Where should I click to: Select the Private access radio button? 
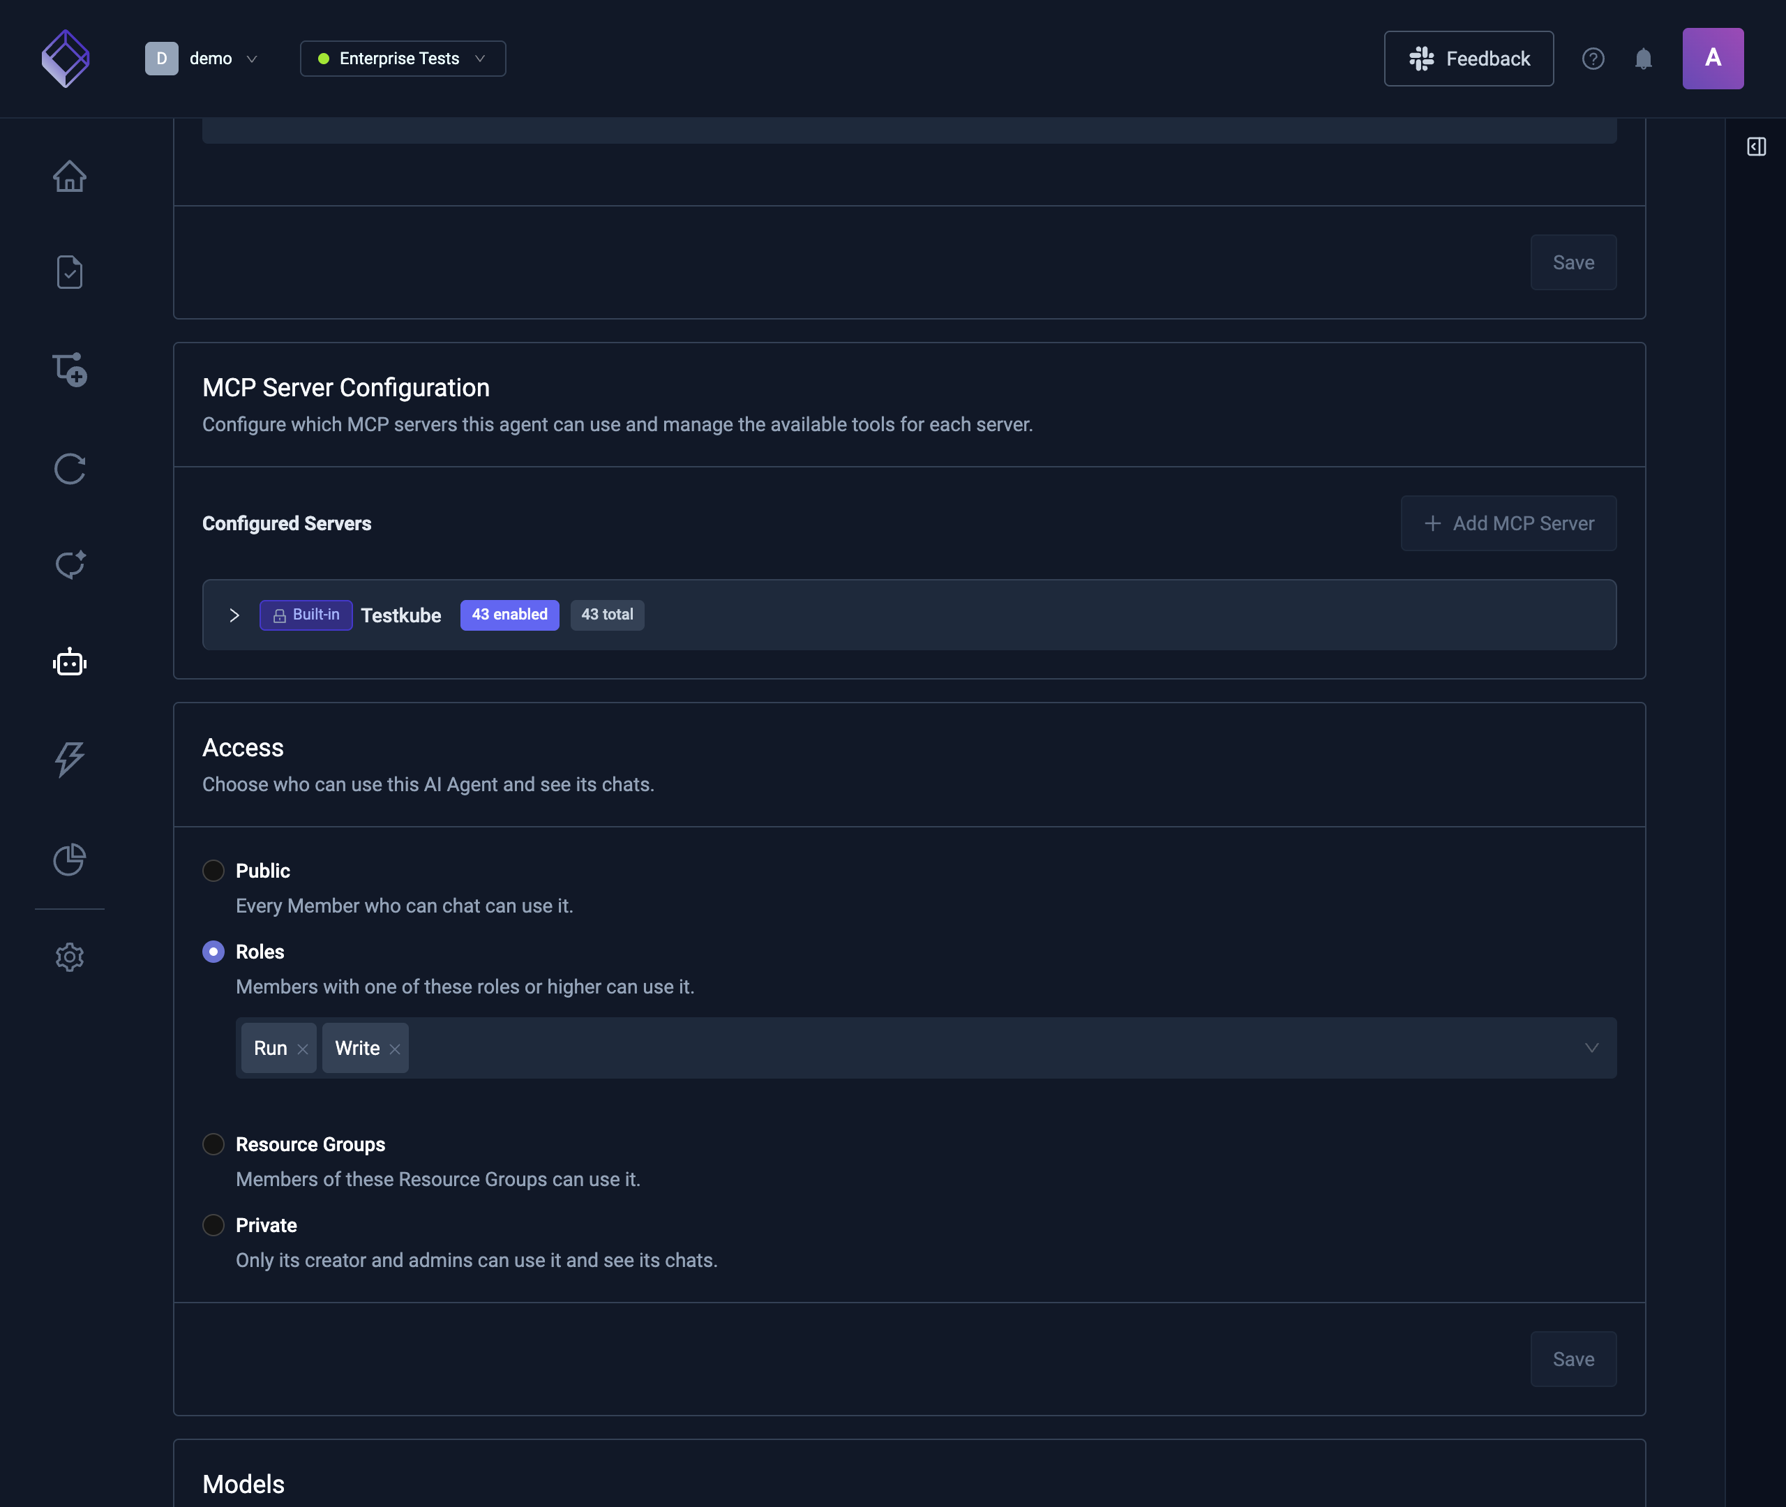tap(213, 1225)
